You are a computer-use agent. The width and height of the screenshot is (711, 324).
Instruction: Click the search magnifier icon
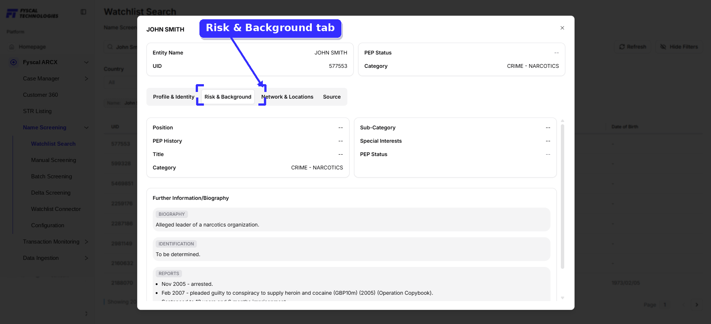(110, 47)
